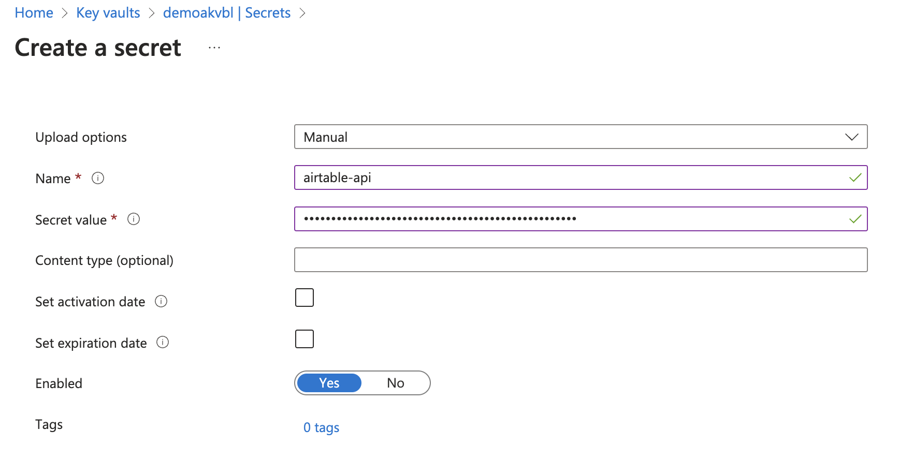Screen dimensions: 899x475
Task: Open demoakvbl | Secrets from the breadcrumb
Action: click(226, 12)
